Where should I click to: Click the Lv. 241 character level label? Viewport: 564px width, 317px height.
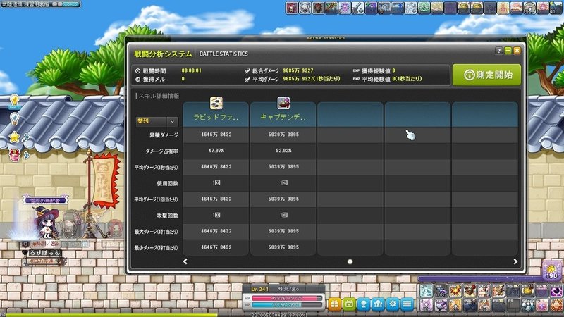pos(259,289)
